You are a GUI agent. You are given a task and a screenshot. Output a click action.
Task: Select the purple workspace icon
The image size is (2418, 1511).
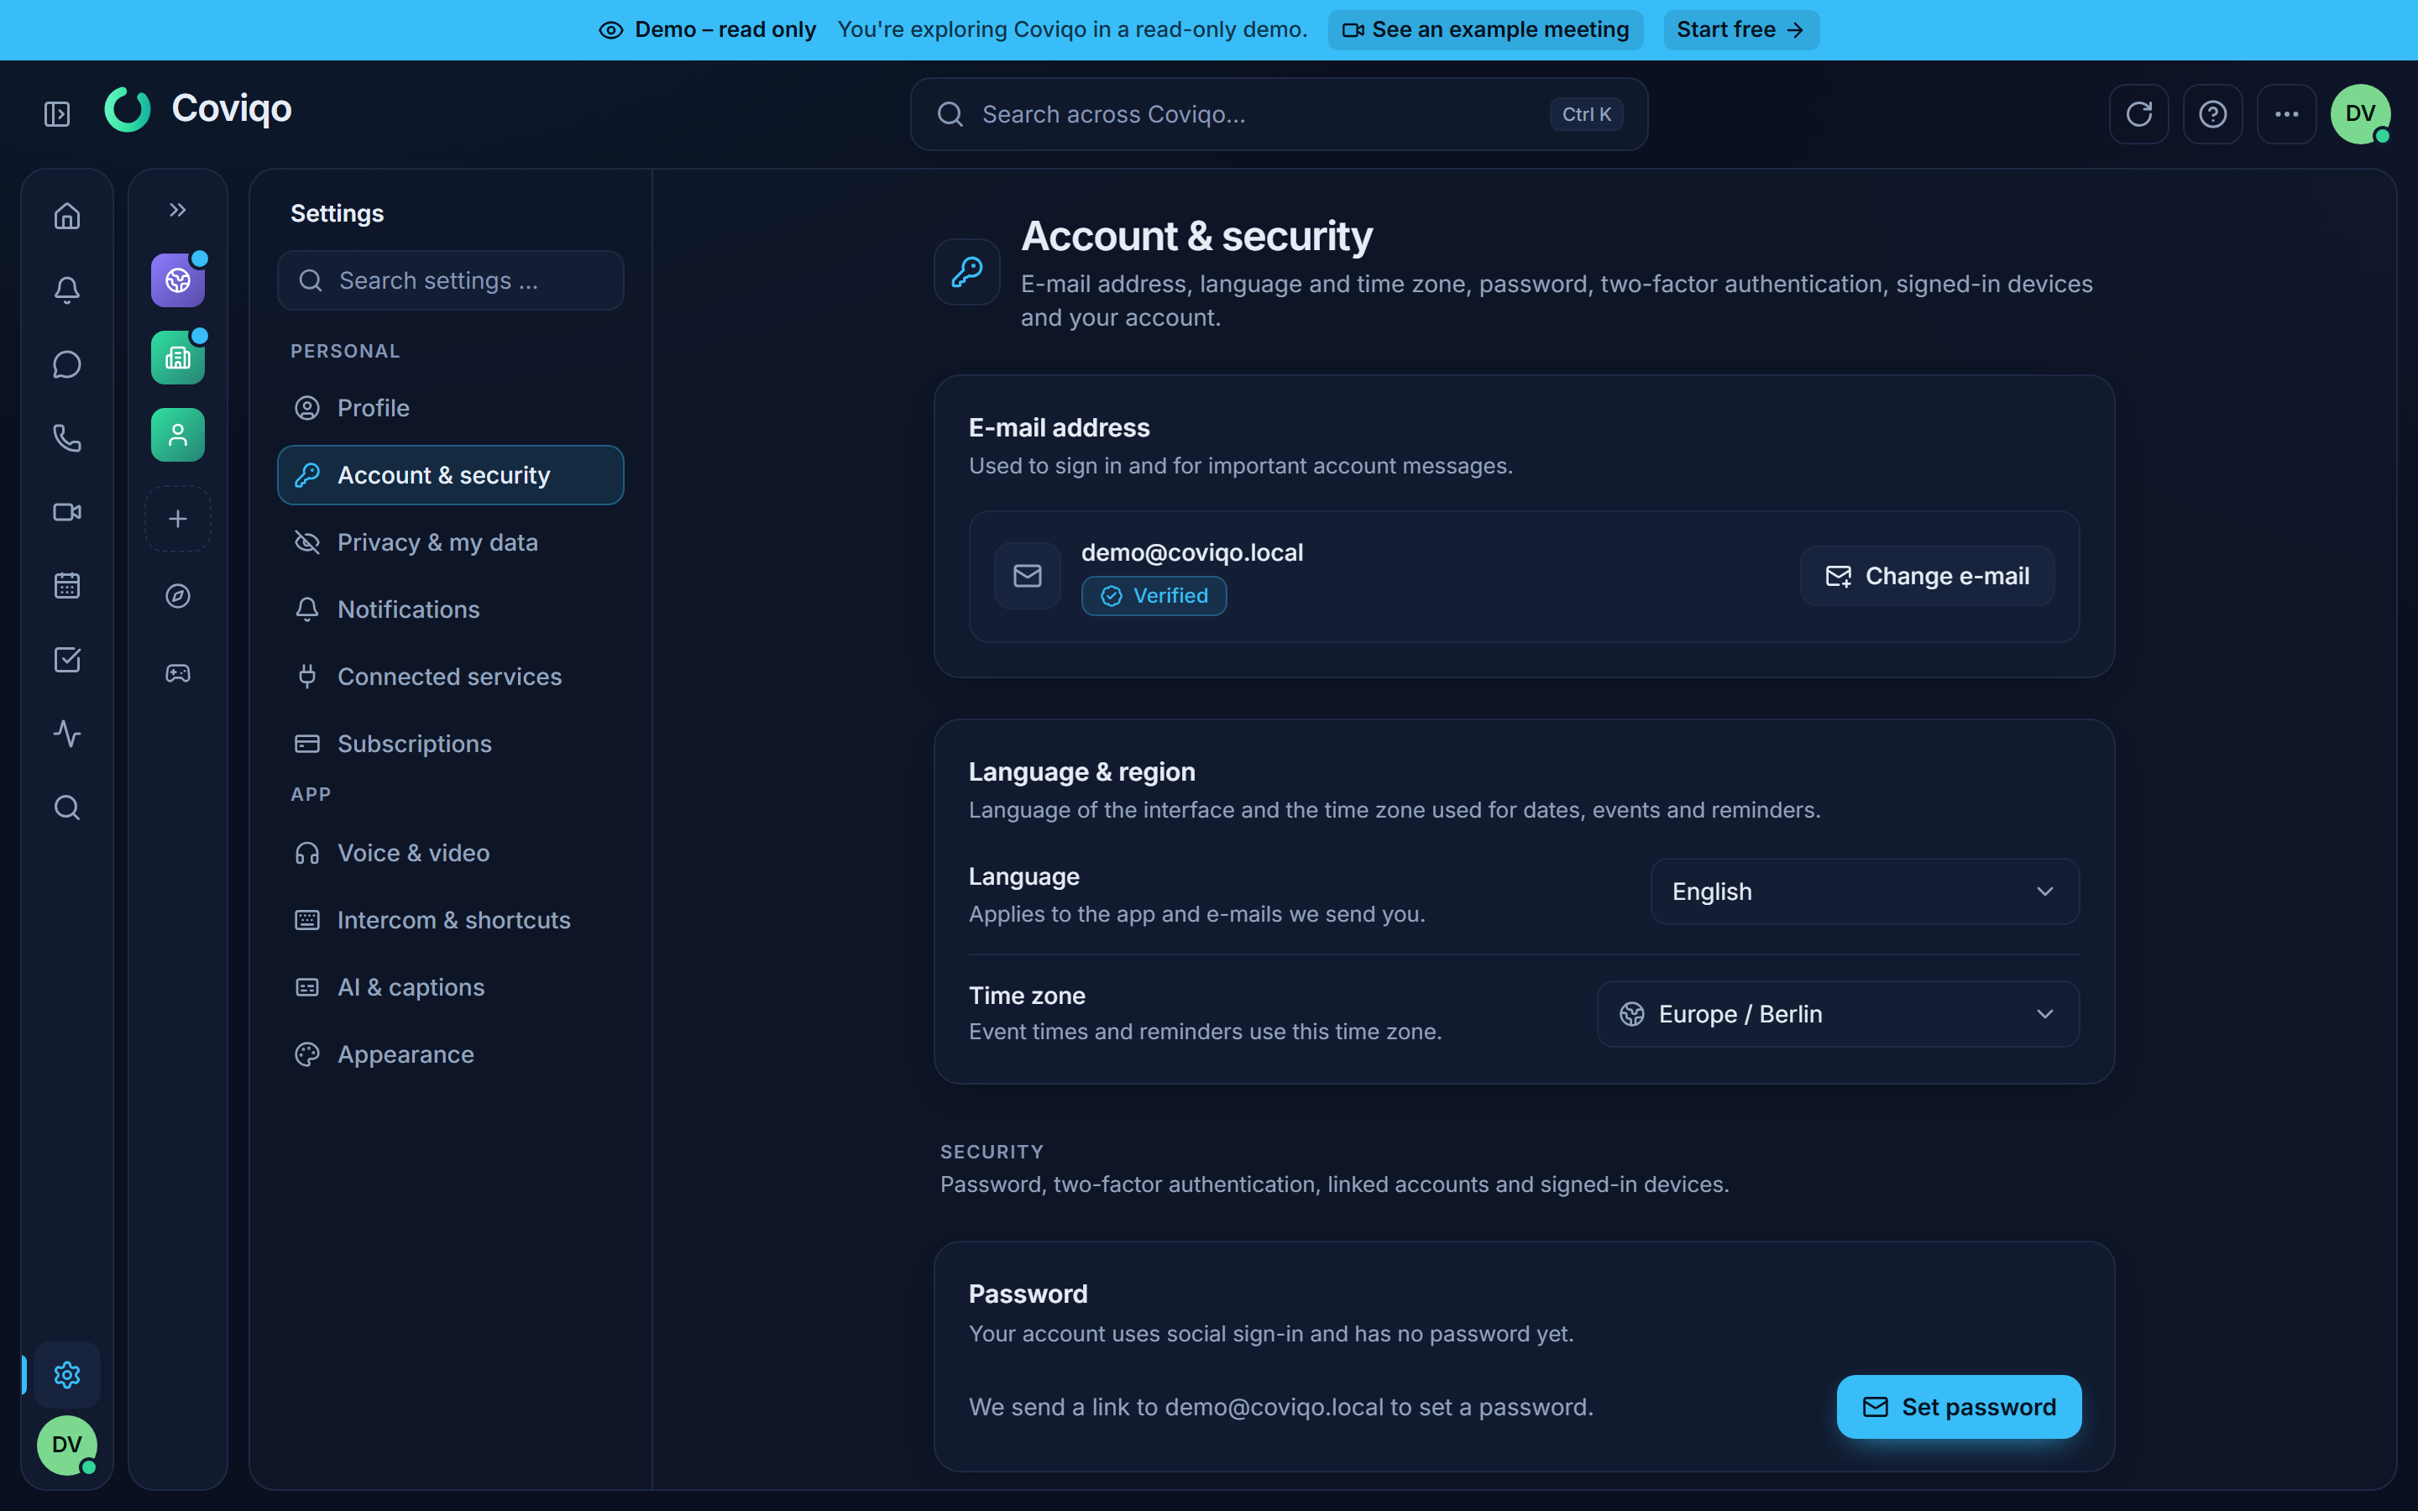point(178,280)
